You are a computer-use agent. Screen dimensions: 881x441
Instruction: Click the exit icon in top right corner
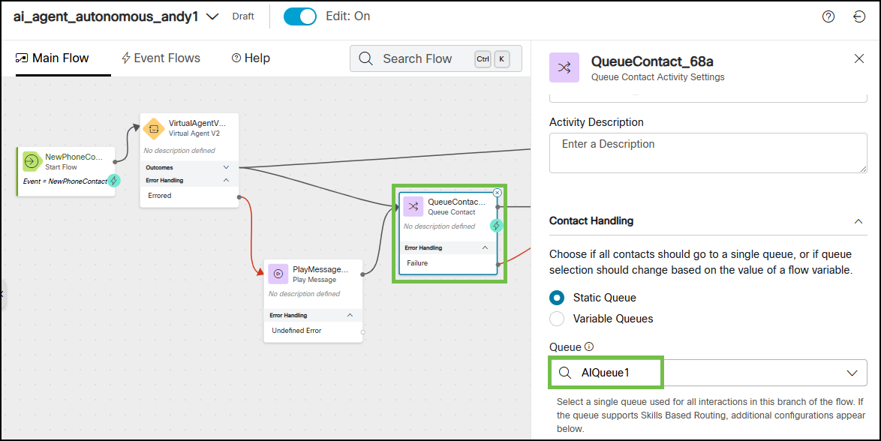(x=859, y=16)
